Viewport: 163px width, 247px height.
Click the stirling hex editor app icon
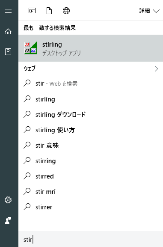tap(31, 48)
